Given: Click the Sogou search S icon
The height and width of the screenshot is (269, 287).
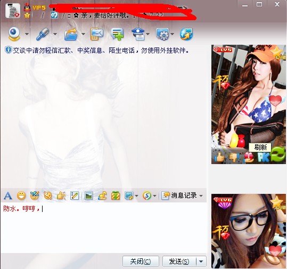Looking at the screenshot, I should click(147, 195).
